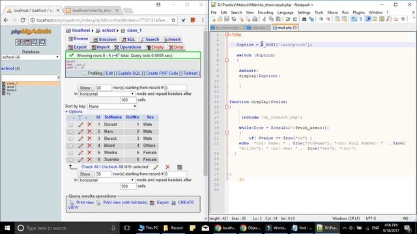Collapse the while loop fold marker
The height and width of the screenshot is (234, 417).
(227, 133)
